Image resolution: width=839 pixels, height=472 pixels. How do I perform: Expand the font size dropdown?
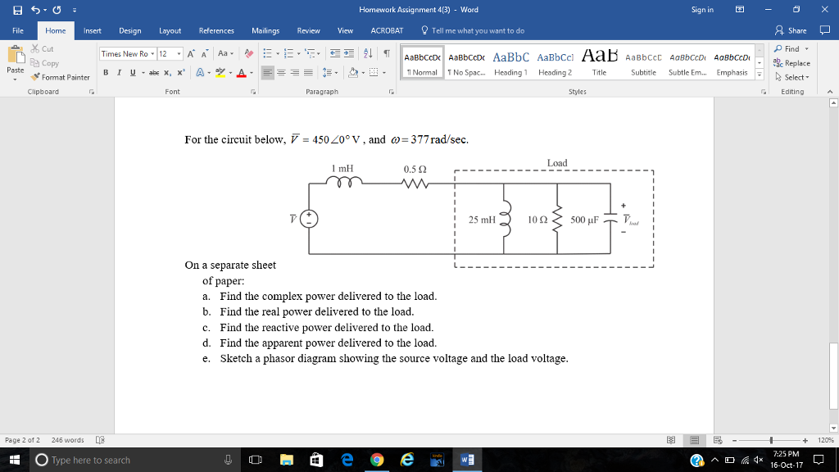[179, 53]
